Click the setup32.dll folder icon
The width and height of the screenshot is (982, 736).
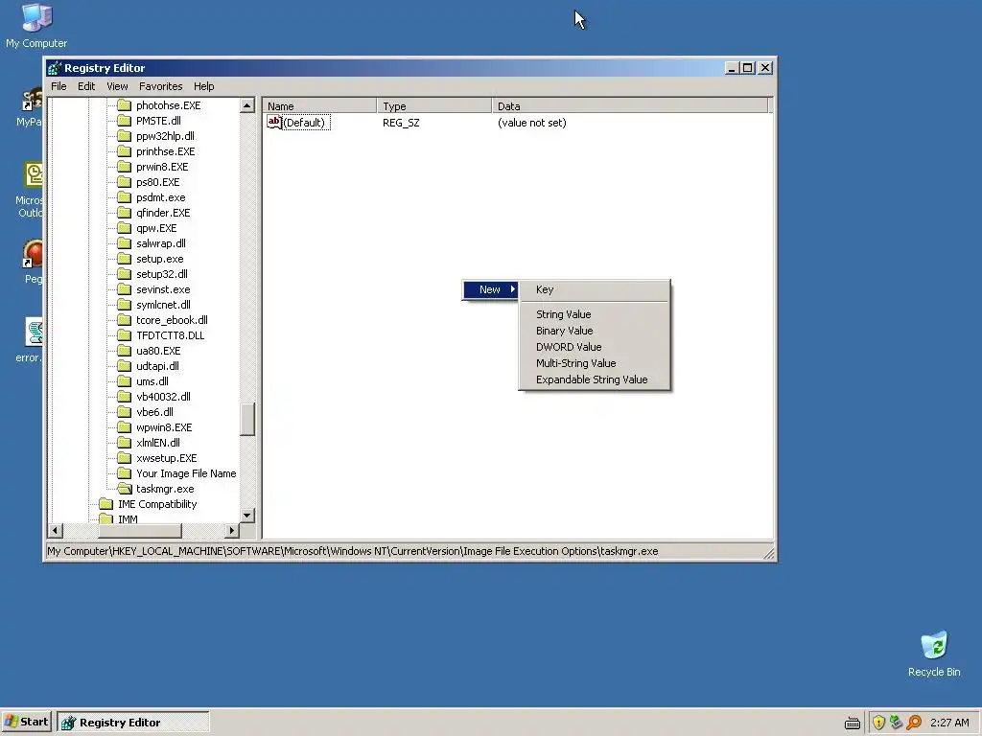[x=125, y=274]
